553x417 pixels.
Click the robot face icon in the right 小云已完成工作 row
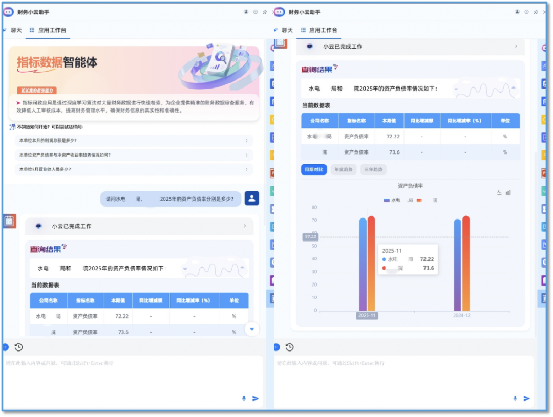coord(310,46)
